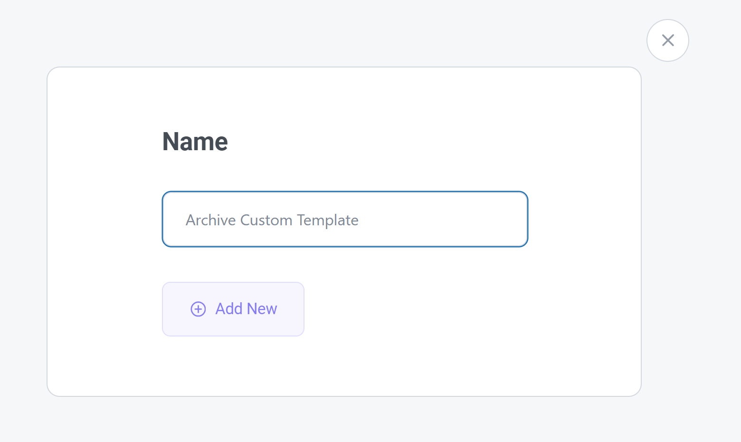Image resolution: width=741 pixels, height=442 pixels.
Task: Click the circular close button at top right
Action: point(667,40)
